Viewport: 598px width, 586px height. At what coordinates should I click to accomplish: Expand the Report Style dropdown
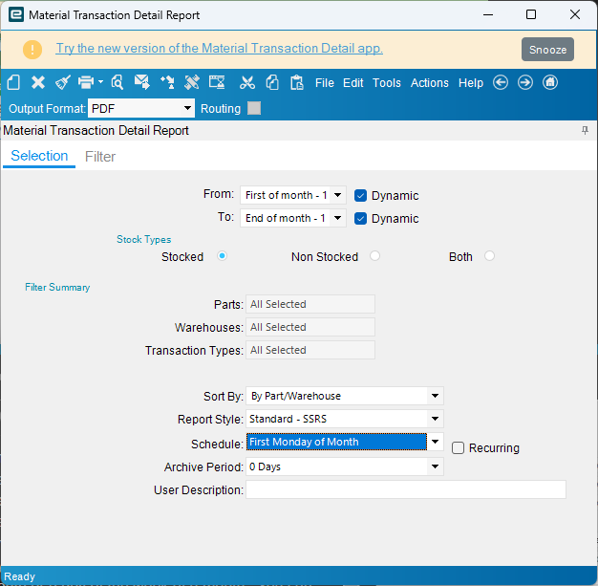[435, 419]
